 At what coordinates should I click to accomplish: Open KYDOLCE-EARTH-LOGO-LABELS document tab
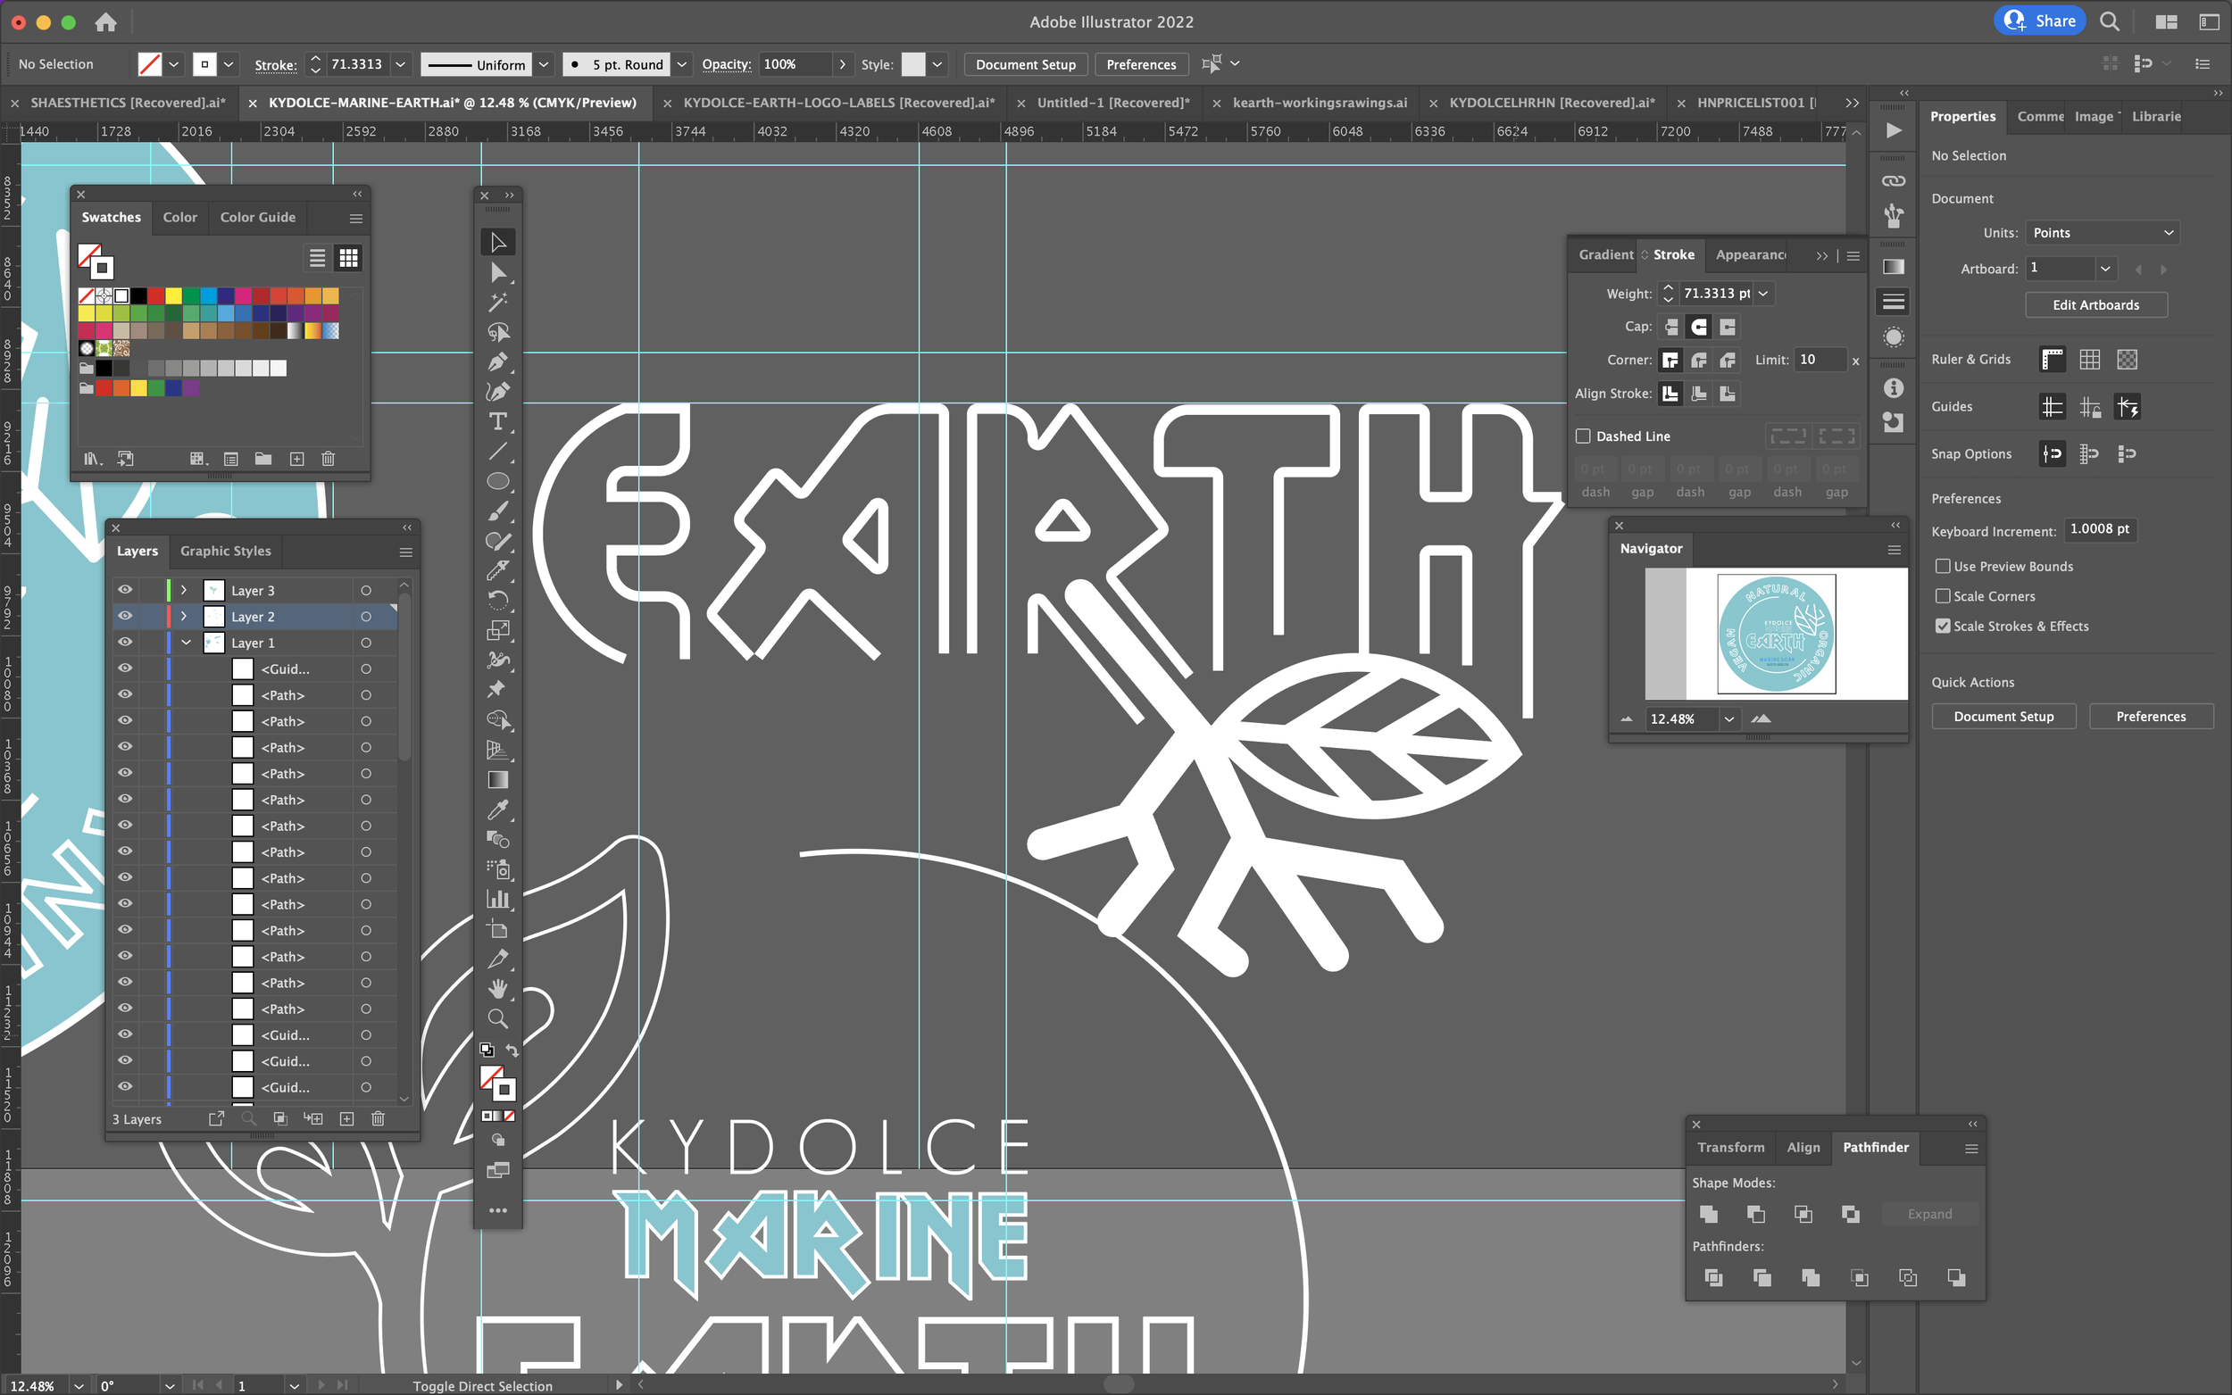point(838,103)
